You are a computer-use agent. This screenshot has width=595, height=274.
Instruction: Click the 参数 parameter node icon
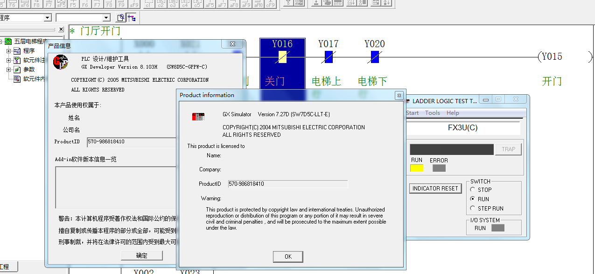pos(17,70)
